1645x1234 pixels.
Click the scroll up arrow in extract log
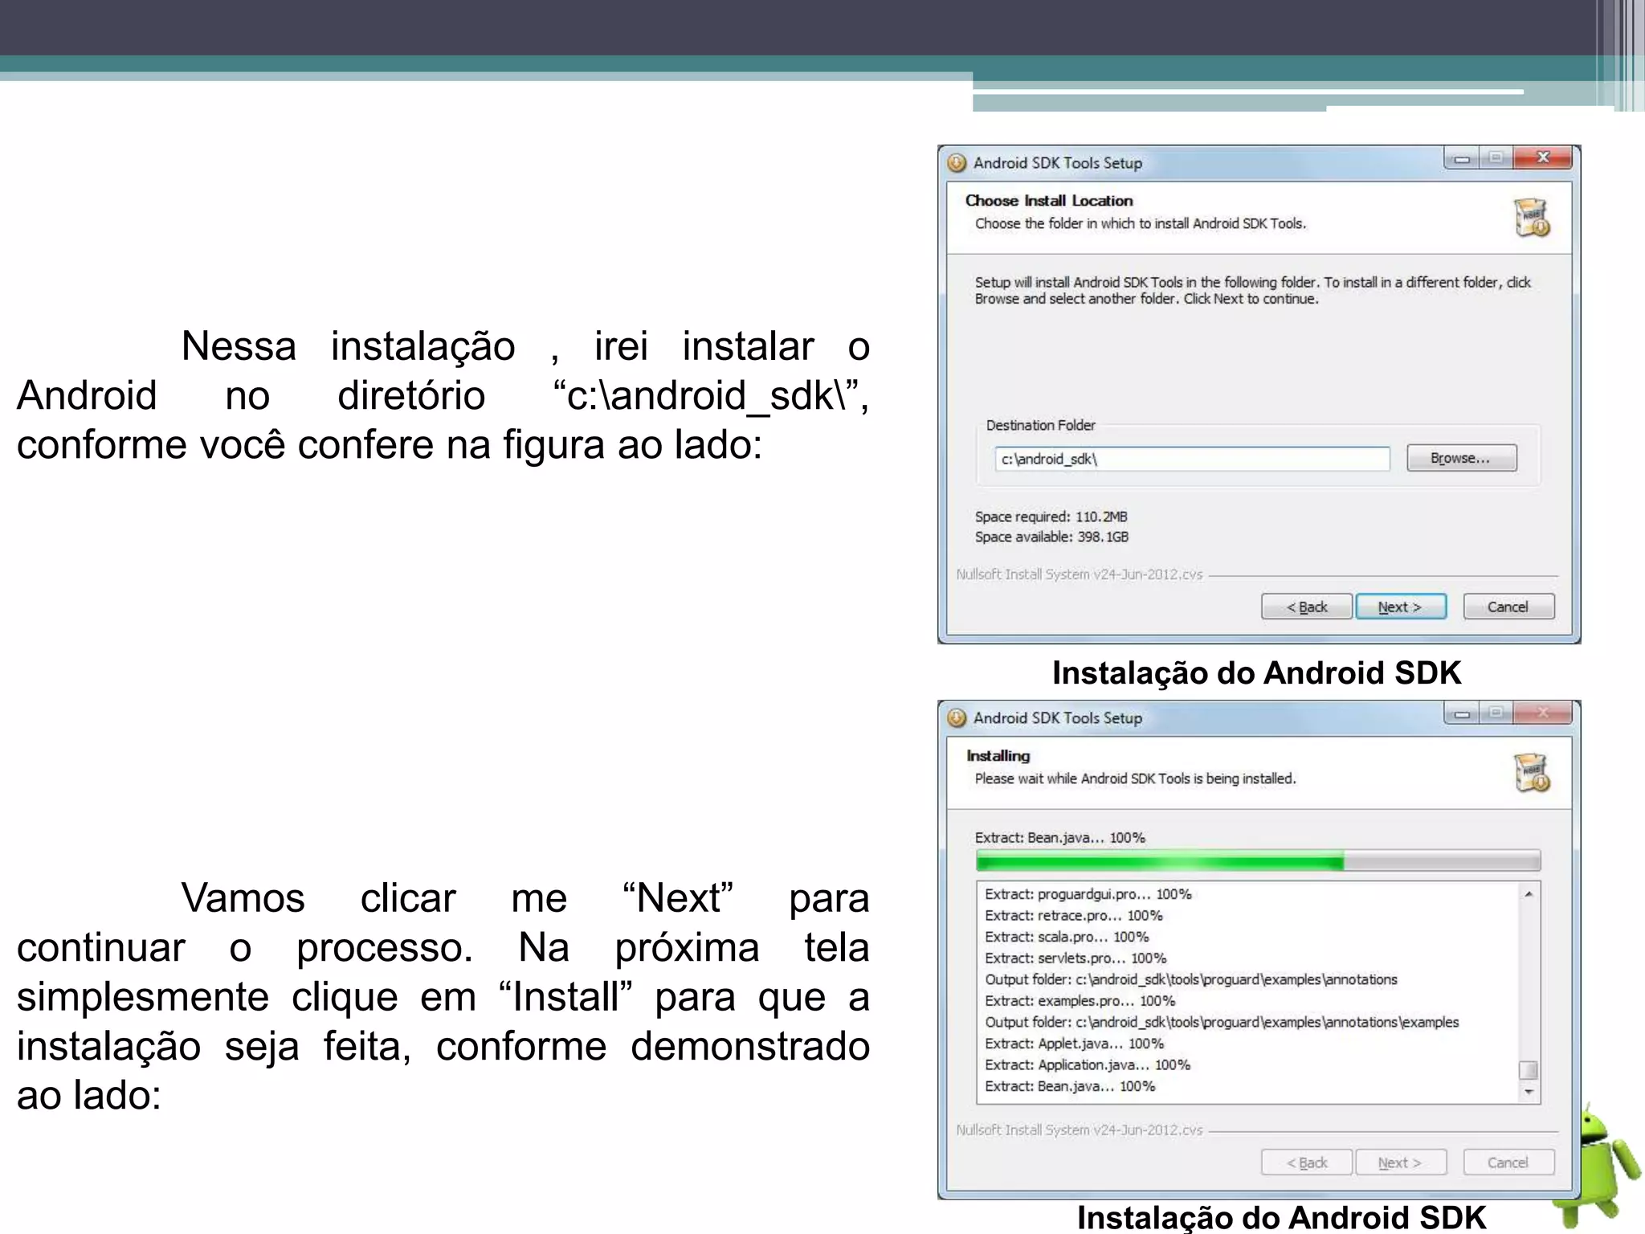coord(1529,894)
